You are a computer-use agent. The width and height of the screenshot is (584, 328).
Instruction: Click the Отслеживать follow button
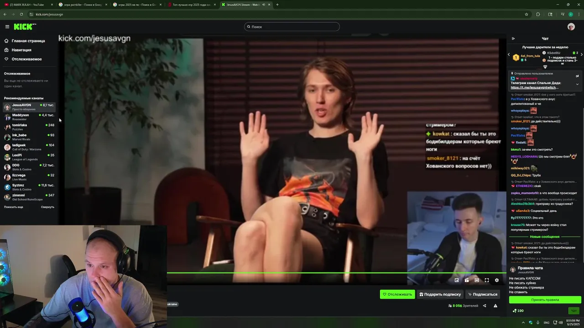[397, 294]
